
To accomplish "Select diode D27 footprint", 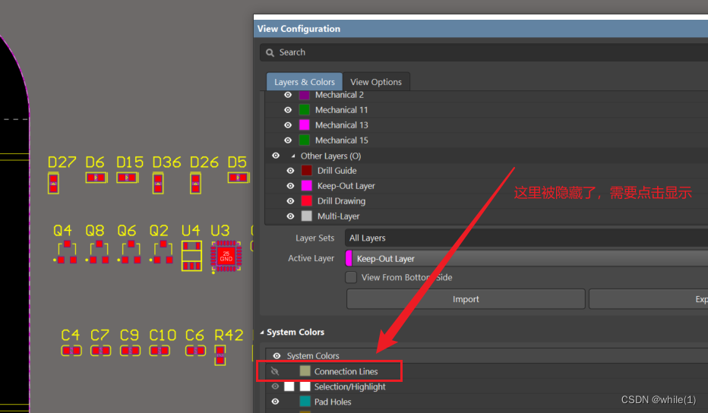I will (53, 182).
